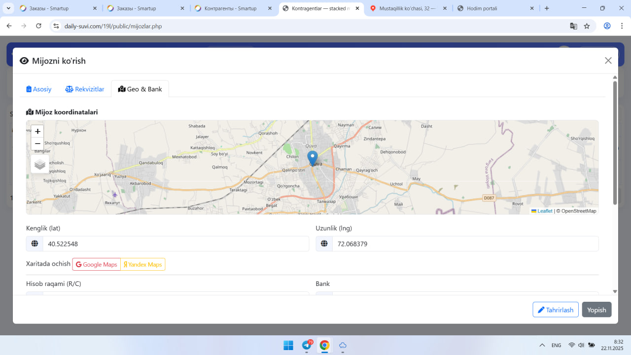Switch to the Asosiy tab

pyautogui.click(x=39, y=89)
